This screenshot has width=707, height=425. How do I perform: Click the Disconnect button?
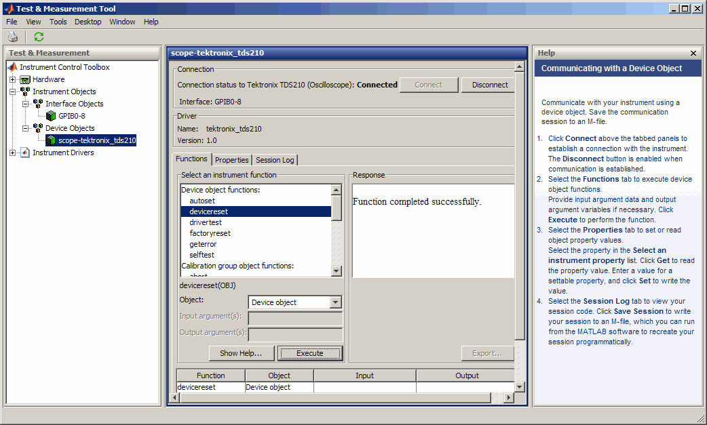[490, 85]
